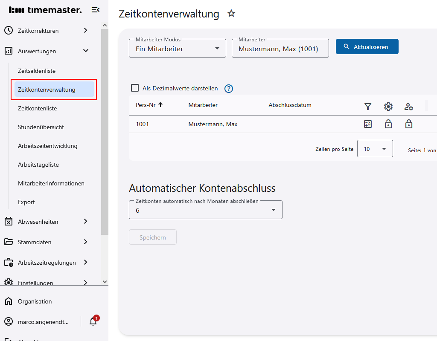This screenshot has height=341, width=437.
Task: Click inside the Mitarbeiter field showing Mustermann, Max
Action: [280, 48]
